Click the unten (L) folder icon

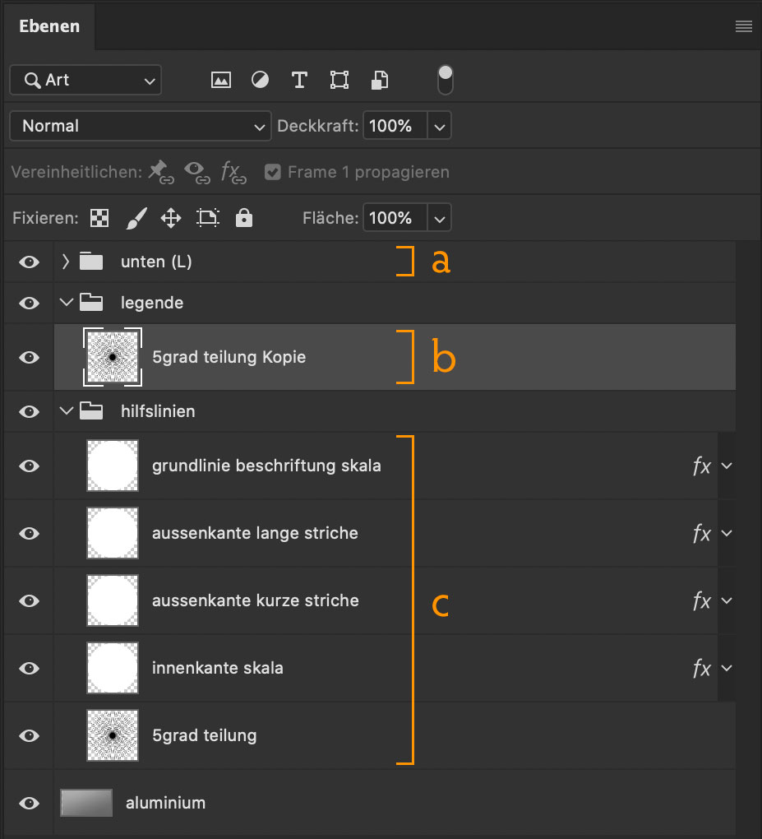click(x=91, y=262)
